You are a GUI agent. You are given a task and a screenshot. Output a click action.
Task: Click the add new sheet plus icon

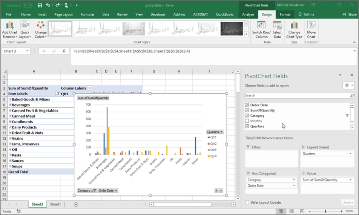76,204
